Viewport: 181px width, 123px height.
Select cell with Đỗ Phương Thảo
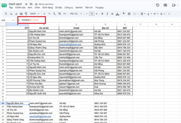coord(44,80)
